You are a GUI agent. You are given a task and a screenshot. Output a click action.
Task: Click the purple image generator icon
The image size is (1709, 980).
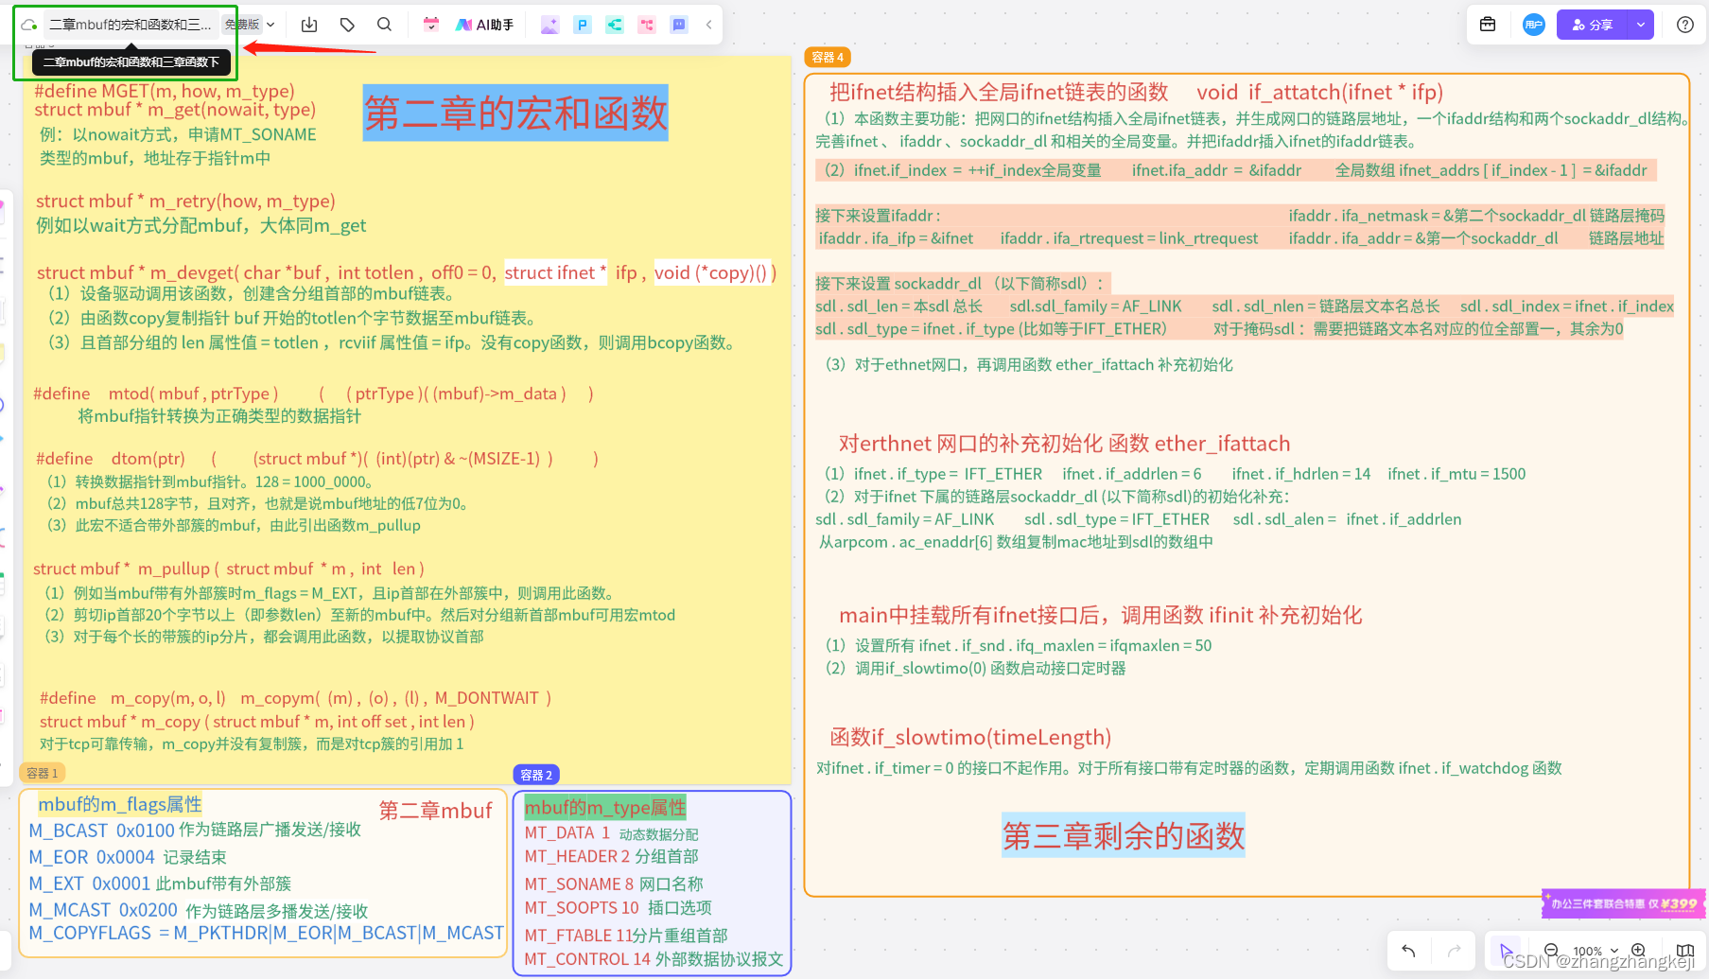(549, 25)
